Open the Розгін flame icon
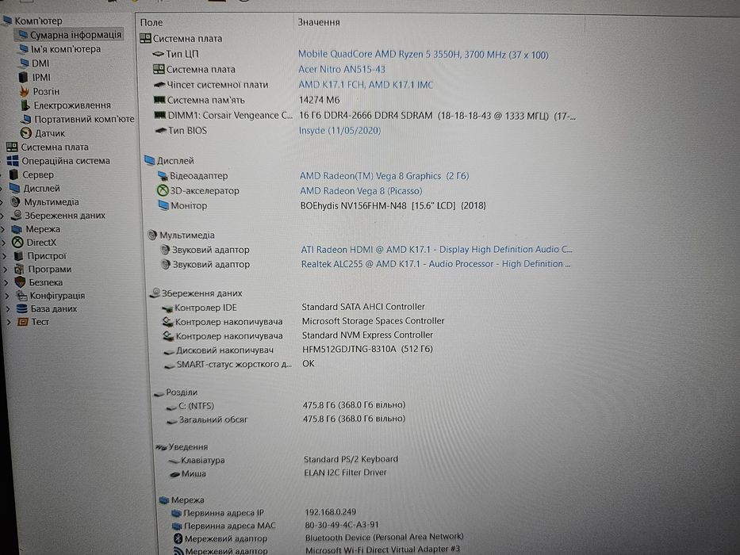This screenshot has width=740, height=555. point(25,91)
